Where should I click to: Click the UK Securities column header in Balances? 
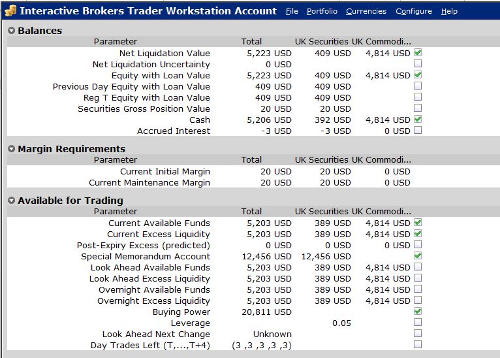coord(321,41)
